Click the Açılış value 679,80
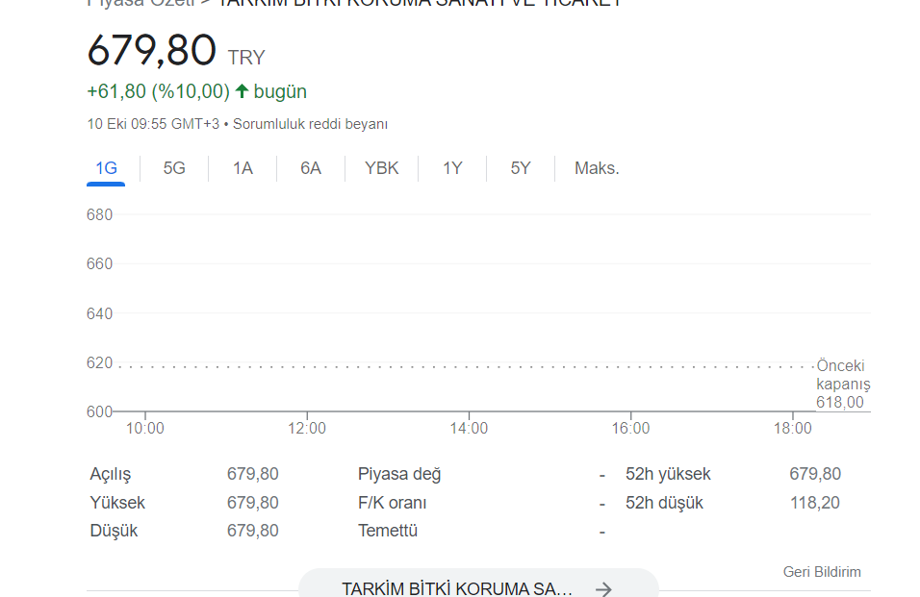The image size is (920, 597). tap(253, 474)
